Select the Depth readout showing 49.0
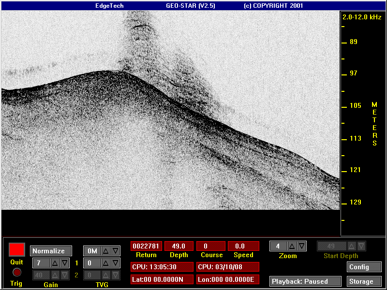The image size is (387, 290). click(179, 246)
